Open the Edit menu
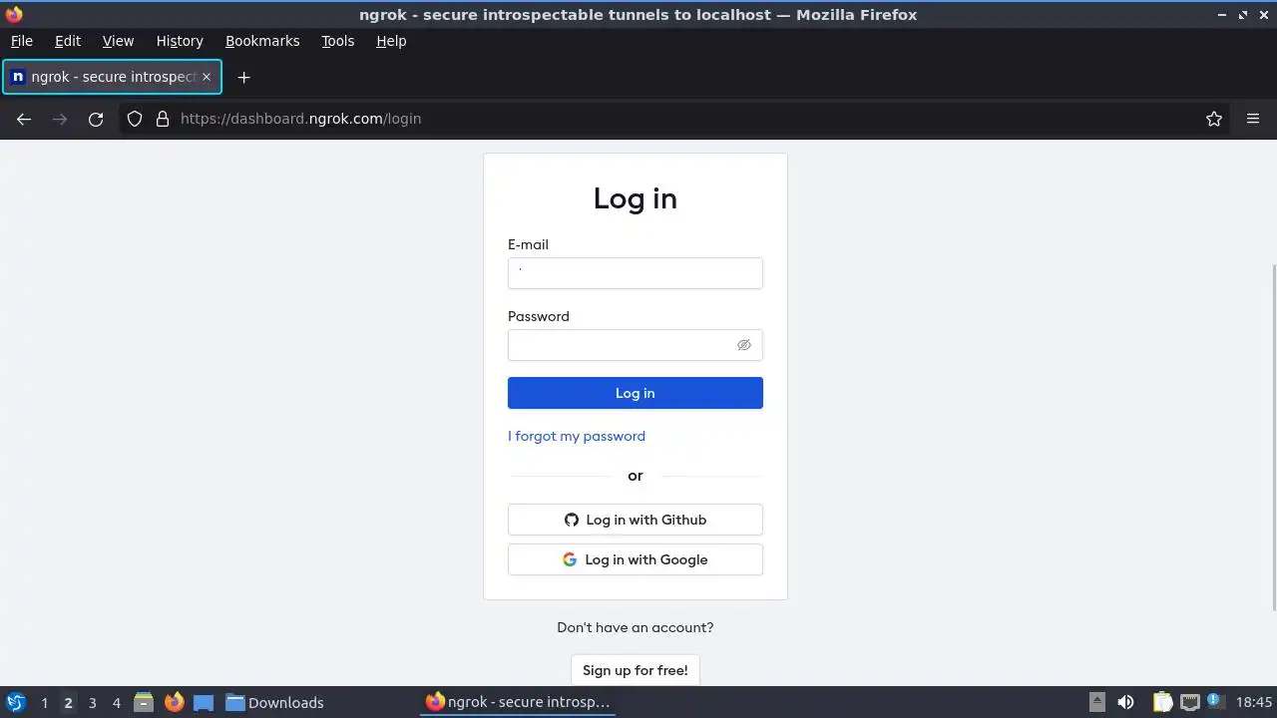Screen dimensions: 1277x718 click(x=68, y=41)
